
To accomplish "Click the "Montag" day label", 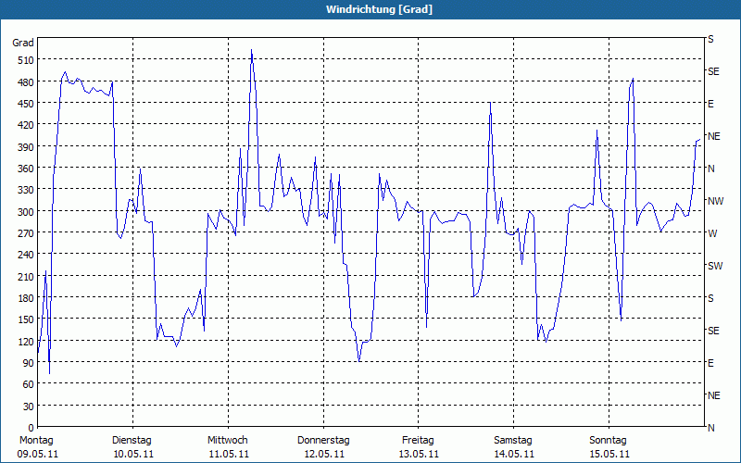I will tap(36, 441).
